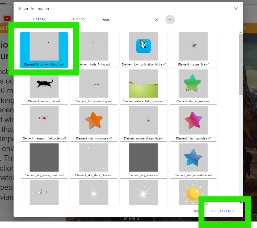The image size is (257, 228).
Task: Pick the Element_nature_field_grass.swf thumbnail
Action: pyautogui.click(x=144, y=87)
